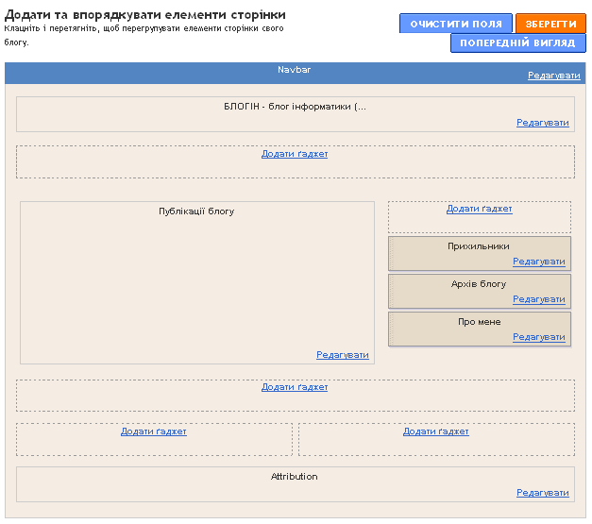Edit the Публікації блогу section
The height and width of the screenshot is (524, 592).
point(343,355)
